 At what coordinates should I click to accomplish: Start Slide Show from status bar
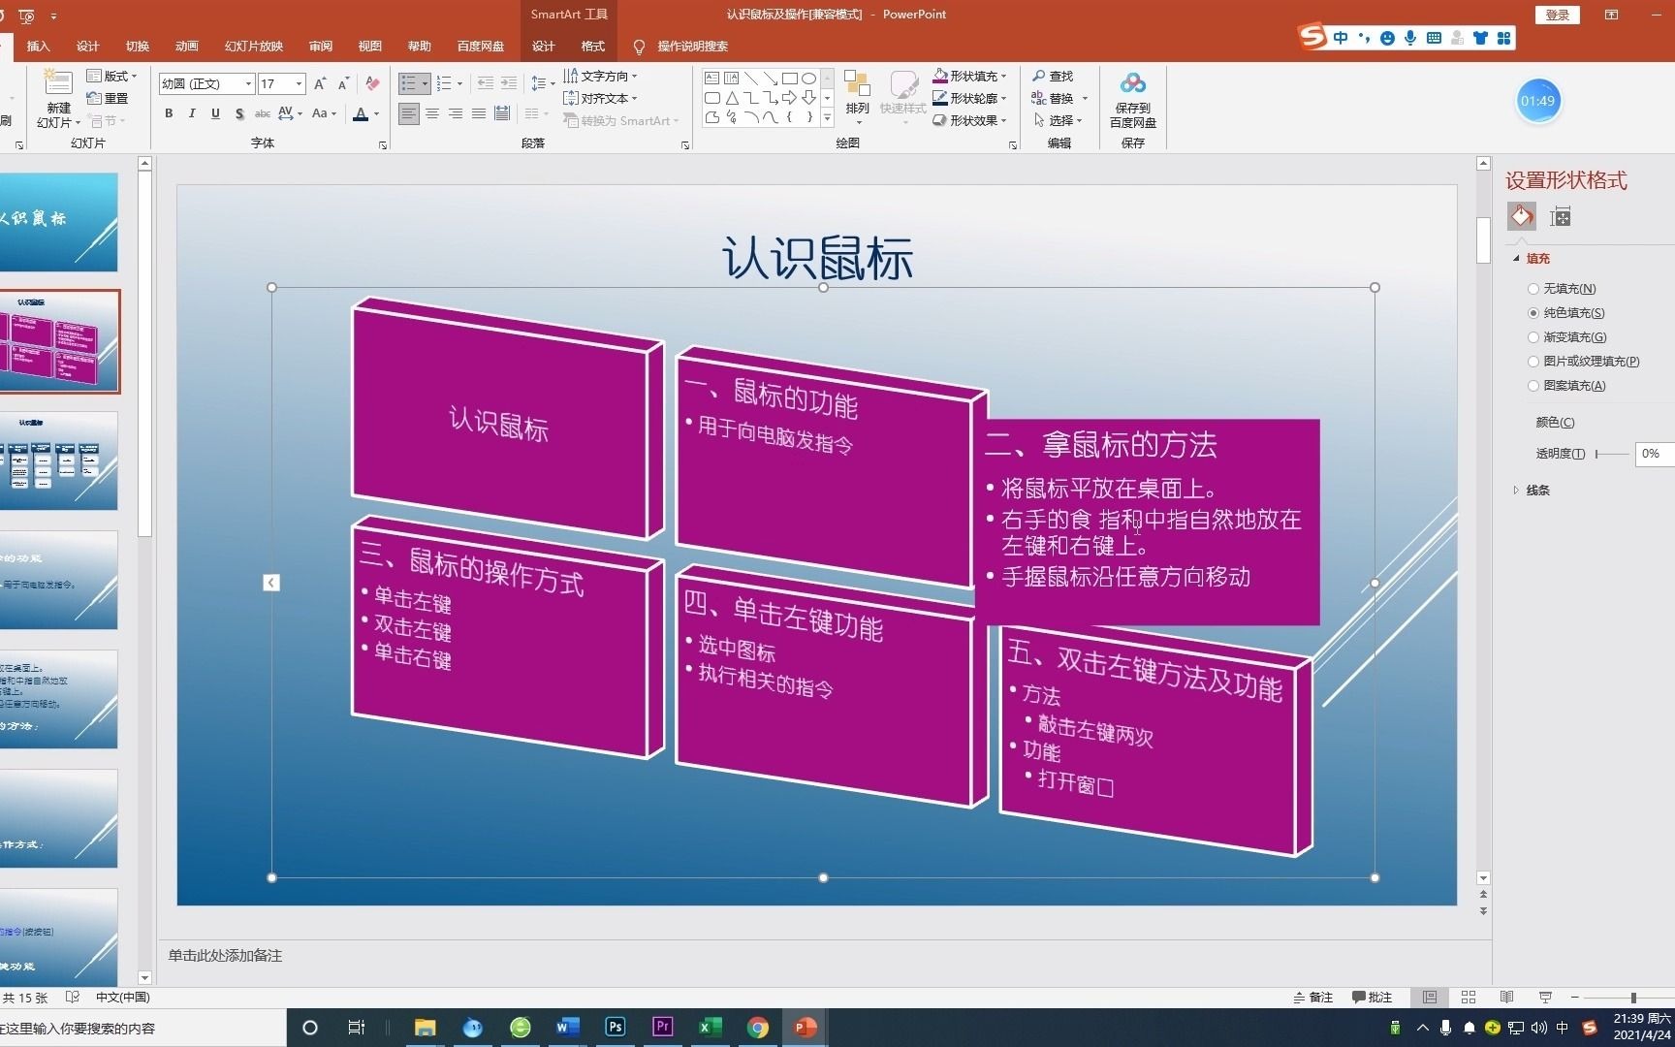point(1544,997)
